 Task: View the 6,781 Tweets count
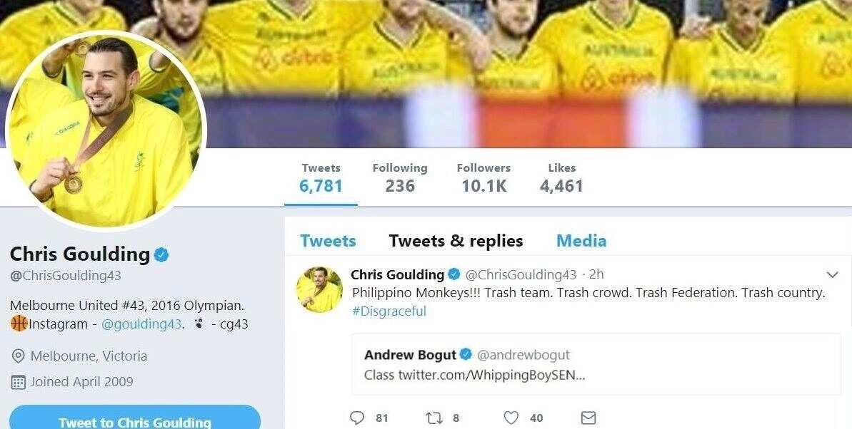coord(321,178)
